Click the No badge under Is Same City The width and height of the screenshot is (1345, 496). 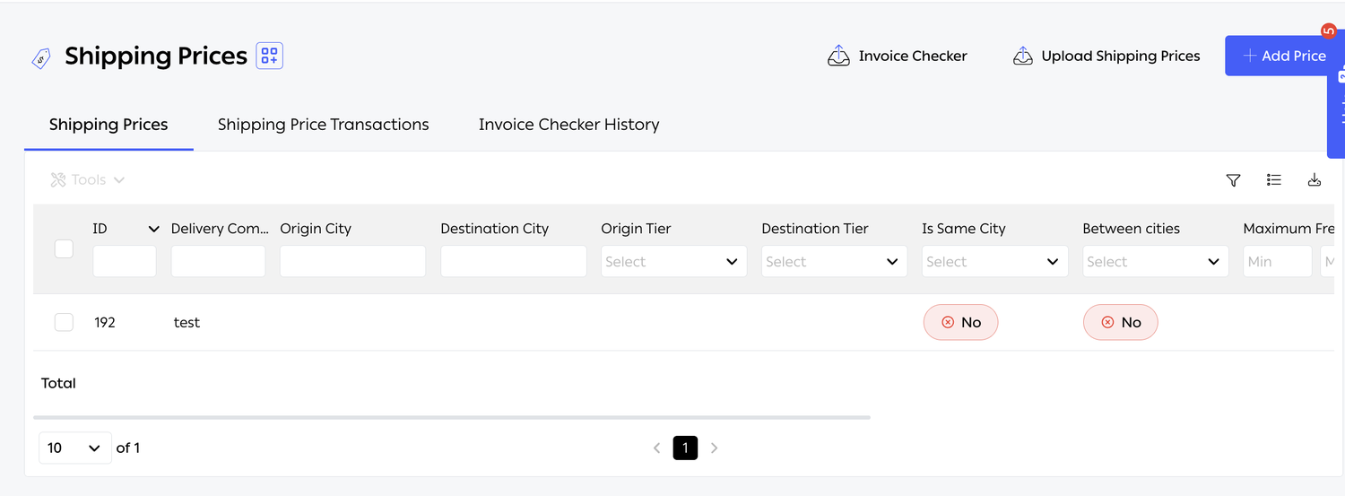pos(960,322)
